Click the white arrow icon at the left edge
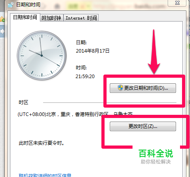This screenshot has height=177, width=190. (2, 31)
